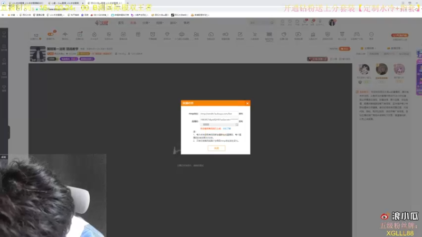Viewport: 422px width, 237px height.
Task: Open the gift box icon
Action: point(138,34)
